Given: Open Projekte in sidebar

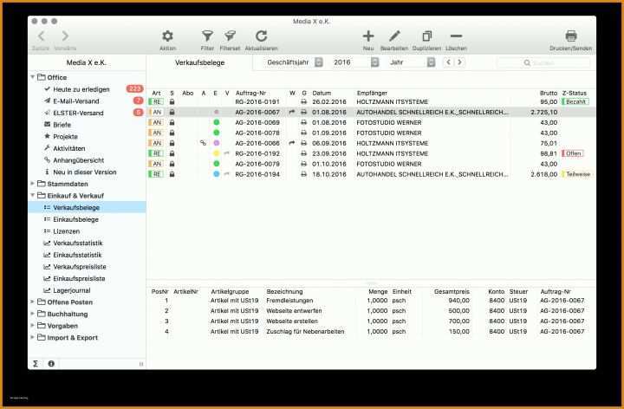Looking at the screenshot, I should 65,137.
